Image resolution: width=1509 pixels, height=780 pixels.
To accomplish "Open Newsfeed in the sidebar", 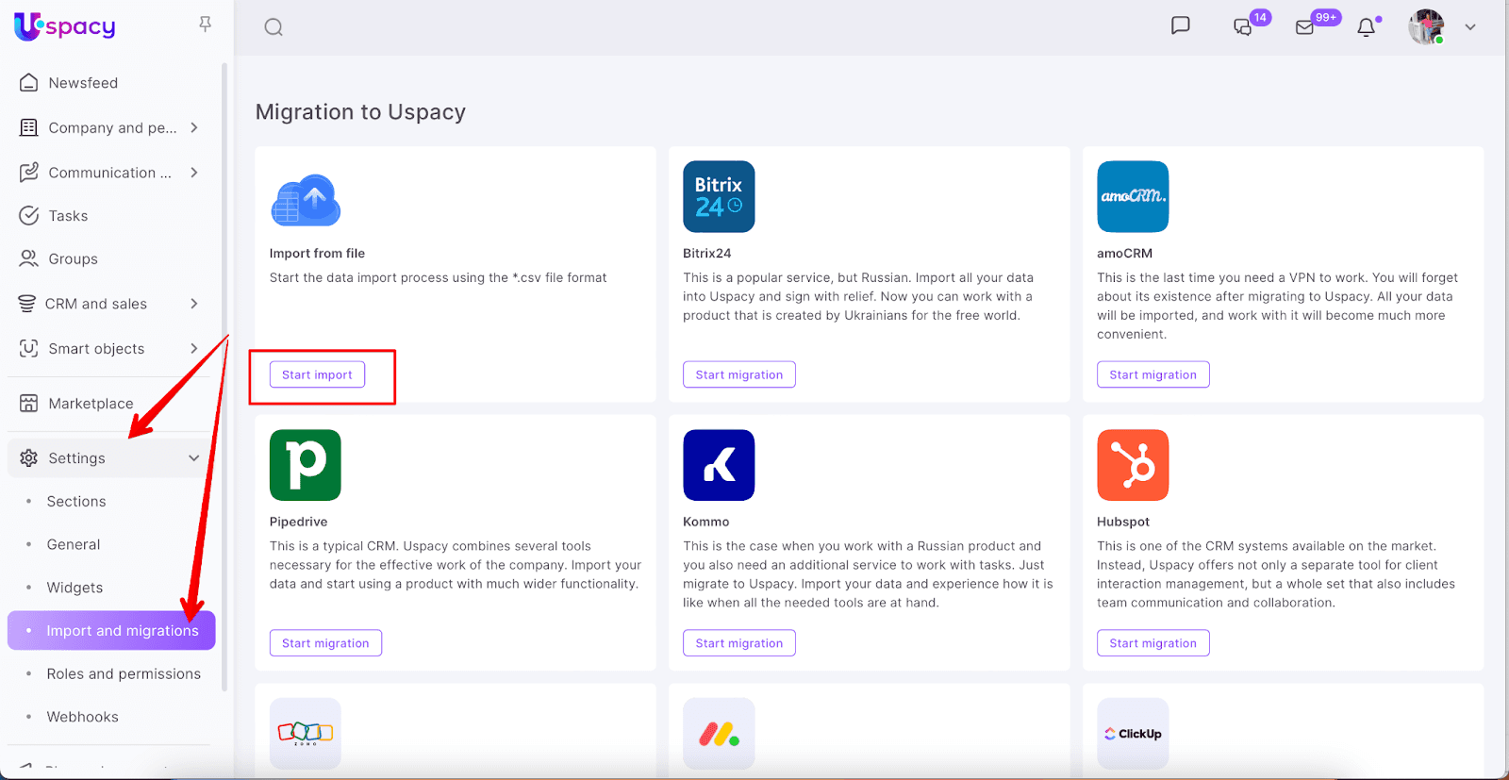I will pyautogui.click(x=83, y=83).
